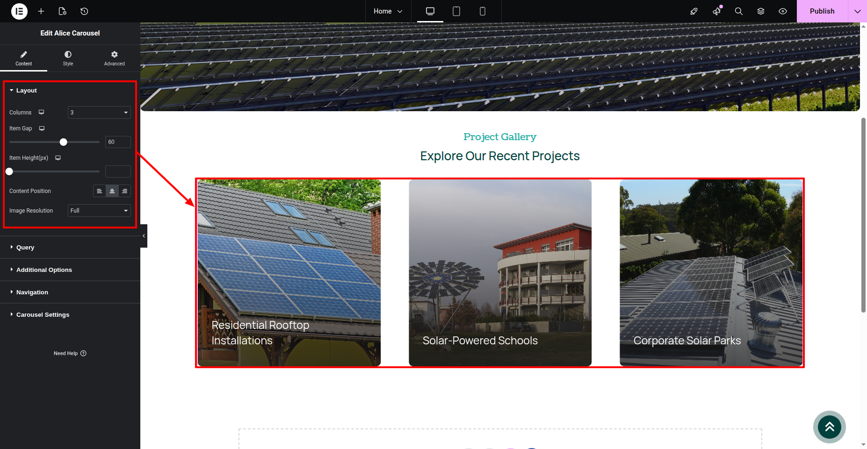
Task: Expand the Query section
Action: [x=25, y=248]
